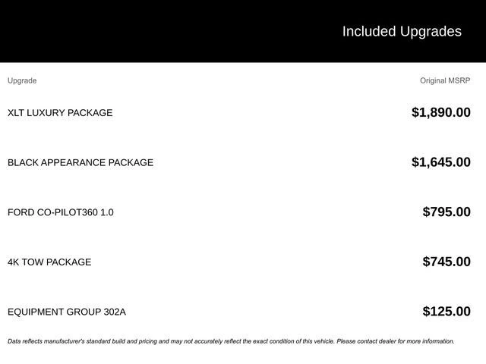Select the FORD CO-PILOT360 1.0 upgrade name
Screen dimensions: 486x364
(x=61, y=212)
